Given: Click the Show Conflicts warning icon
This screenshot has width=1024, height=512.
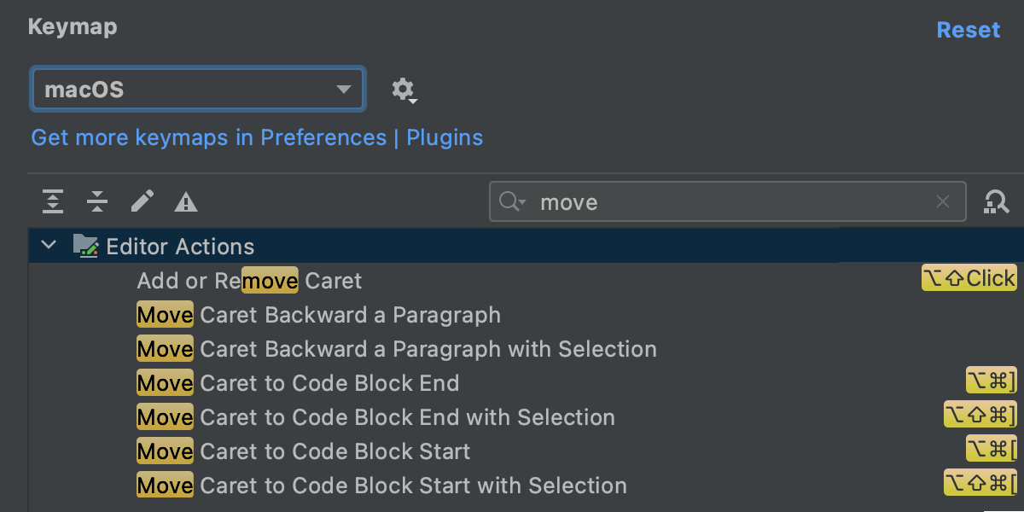Looking at the screenshot, I should click(186, 202).
